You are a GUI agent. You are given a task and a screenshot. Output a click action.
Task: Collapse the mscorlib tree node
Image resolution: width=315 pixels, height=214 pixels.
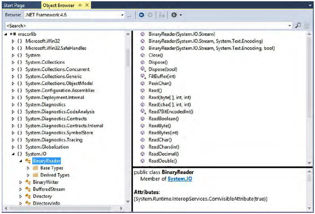pyautogui.click(x=5, y=34)
